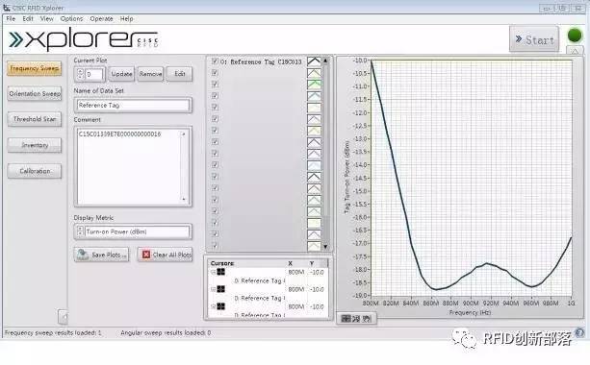Click the Name of Data Set field
This screenshot has height=365, width=590.
point(133,106)
